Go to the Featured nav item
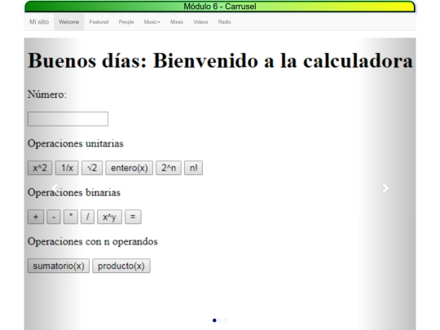The image size is (440, 330). point(99,22)
